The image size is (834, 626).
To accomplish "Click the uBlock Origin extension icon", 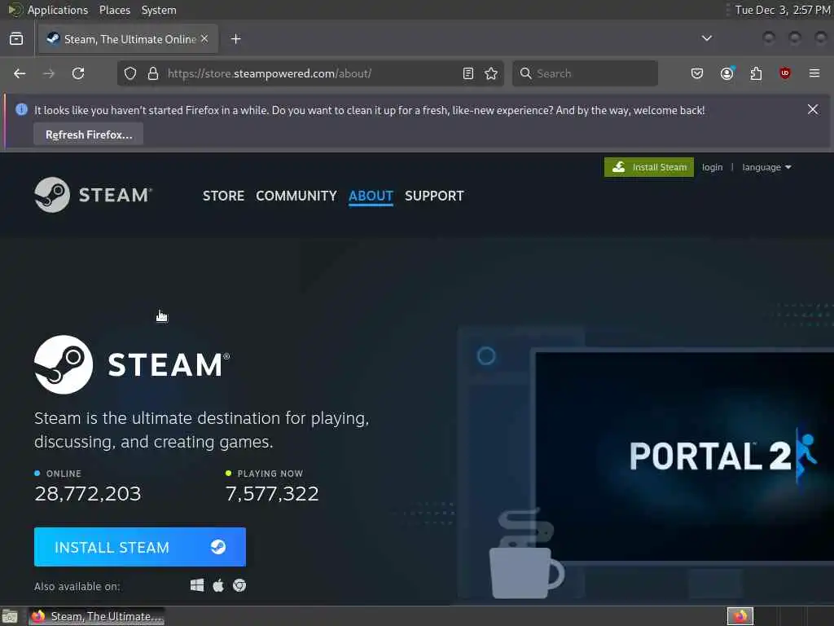I will pos(785,73).
